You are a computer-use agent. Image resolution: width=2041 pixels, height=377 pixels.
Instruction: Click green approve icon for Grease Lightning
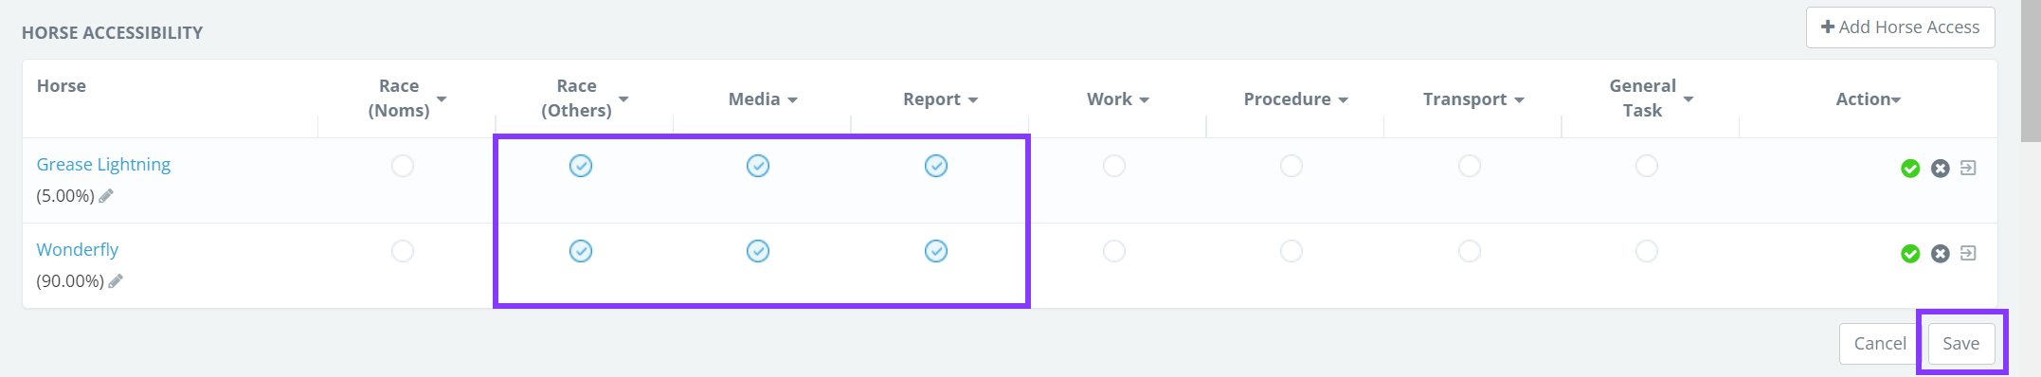pos(1910,169)
